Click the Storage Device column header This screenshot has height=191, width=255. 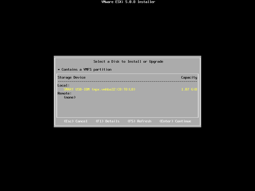71,77
